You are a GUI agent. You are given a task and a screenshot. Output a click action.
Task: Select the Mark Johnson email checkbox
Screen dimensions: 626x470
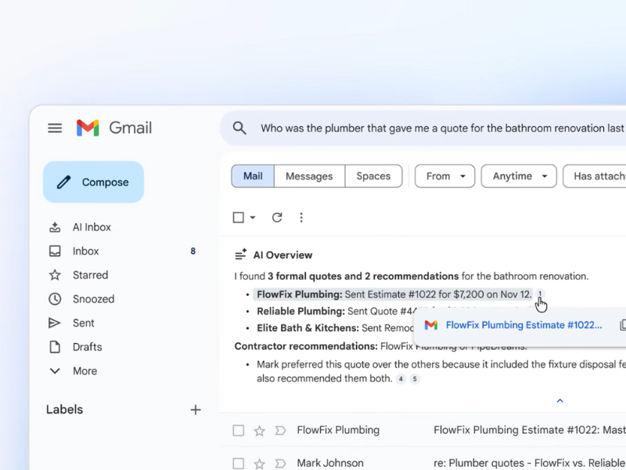pyautogui.click(x=239, y=464)
